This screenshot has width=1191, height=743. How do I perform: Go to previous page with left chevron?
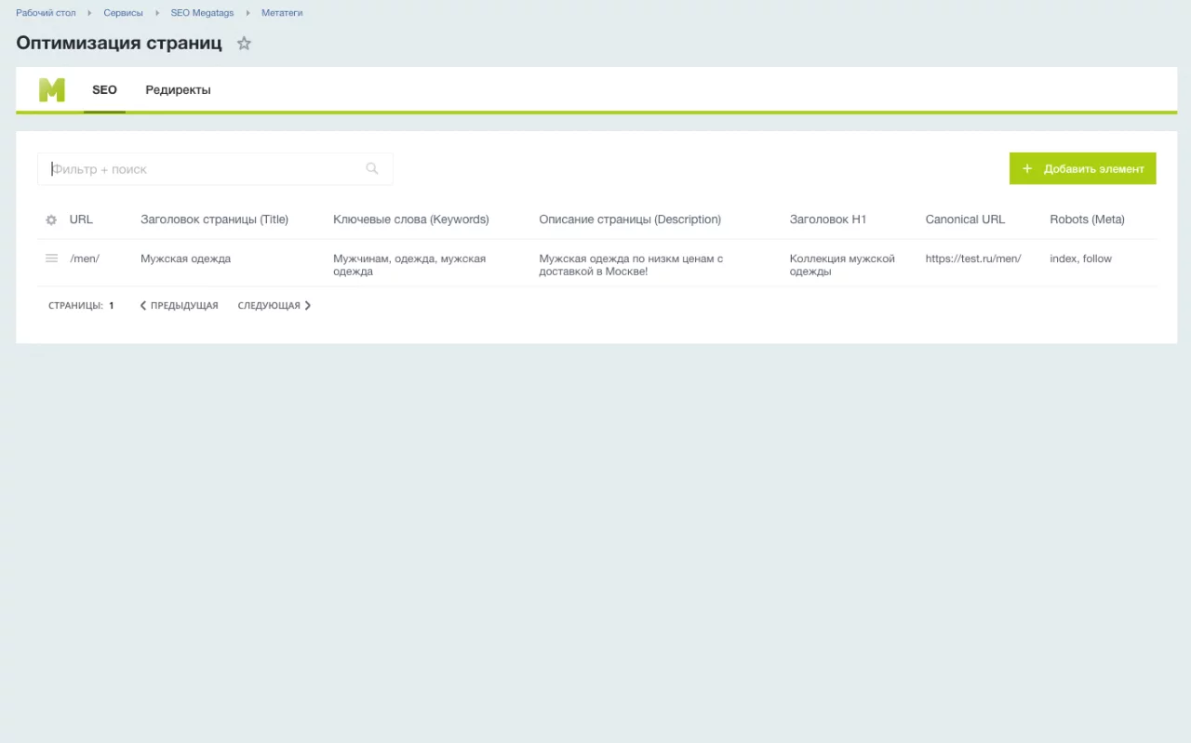[143, 305]
